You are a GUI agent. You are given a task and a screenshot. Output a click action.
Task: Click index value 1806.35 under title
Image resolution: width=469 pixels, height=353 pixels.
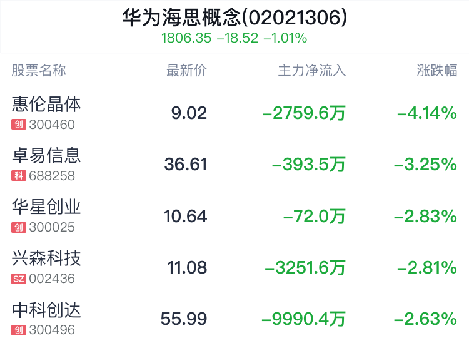point(186,38)
